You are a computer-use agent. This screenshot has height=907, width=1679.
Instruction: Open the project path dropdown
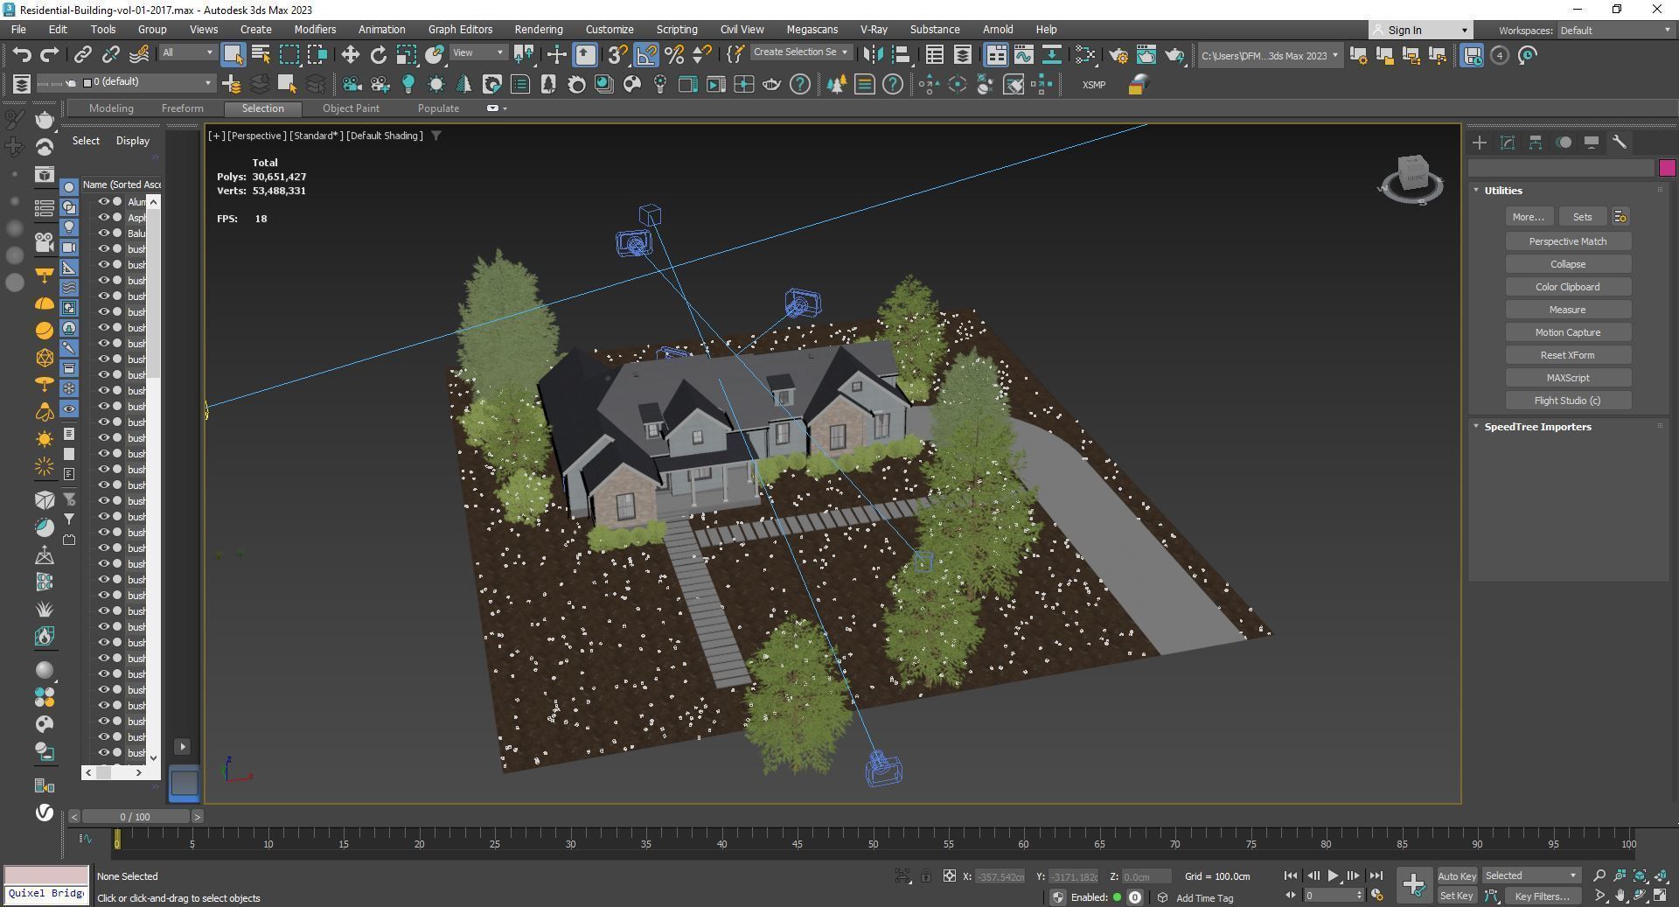(1270, 56)
